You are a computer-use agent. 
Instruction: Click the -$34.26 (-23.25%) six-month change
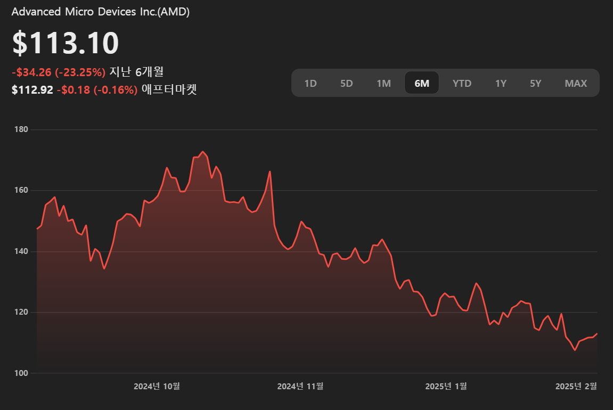[x=59, y=72]
